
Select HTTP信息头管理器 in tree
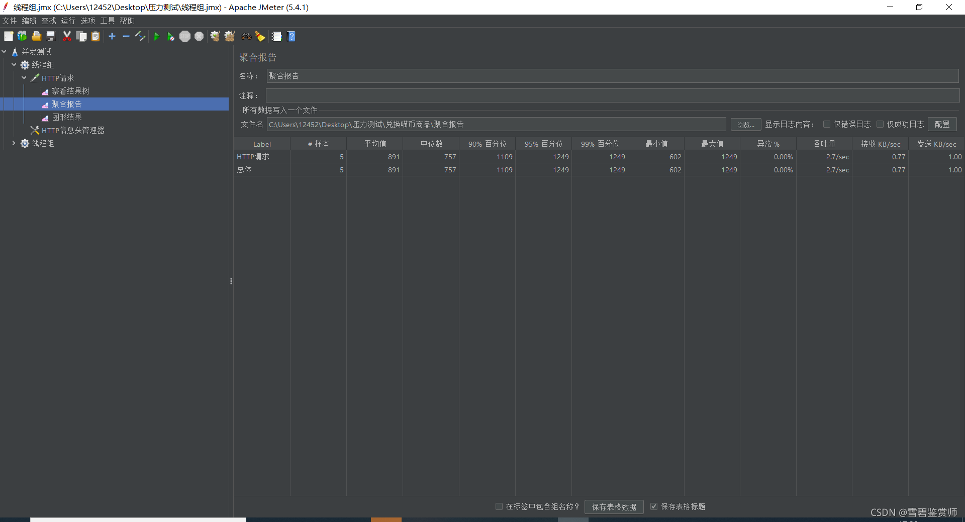click(73, 130)
